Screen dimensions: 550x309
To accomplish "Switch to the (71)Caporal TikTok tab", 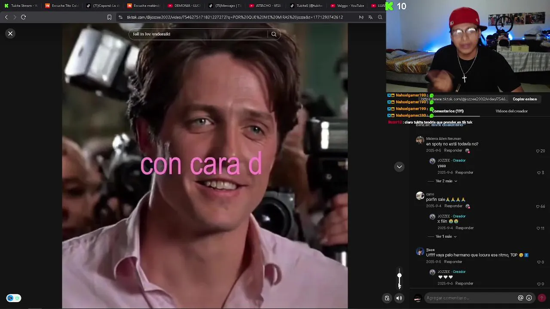I will [x=102, y=6].
